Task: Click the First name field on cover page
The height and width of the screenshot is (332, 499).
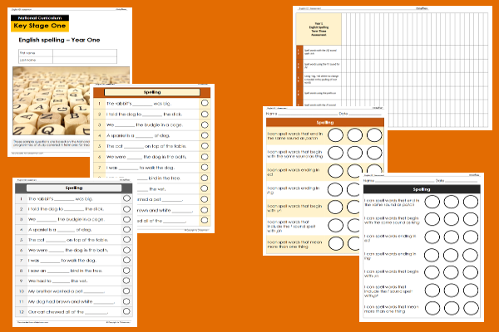Action: 85,53
